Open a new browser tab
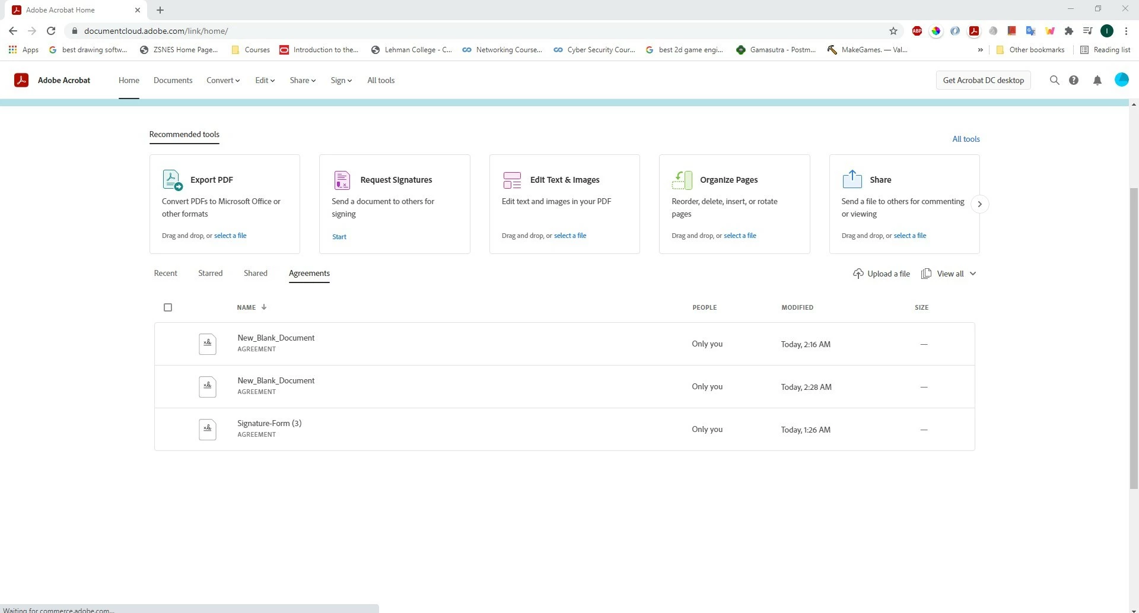This screenshot has height=613, width=1139. click(x=160, y=10)
